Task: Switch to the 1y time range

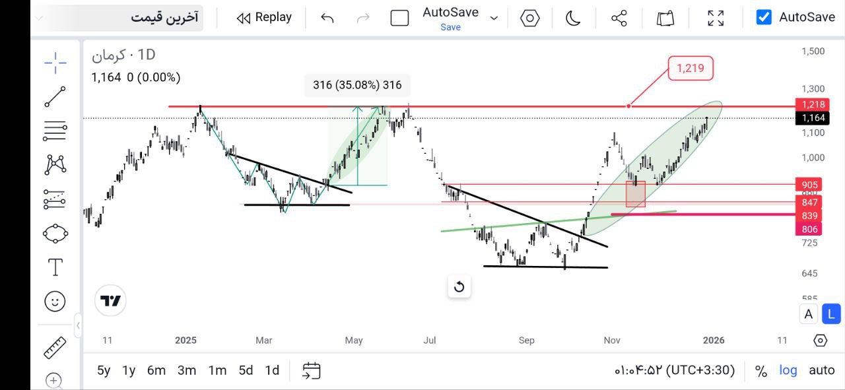Action: click(129, 370)
